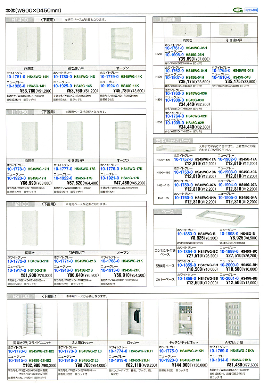This screenshot has width=264, height=383.
Task: Click the 笠木 top cover product image
Action: 175,148
